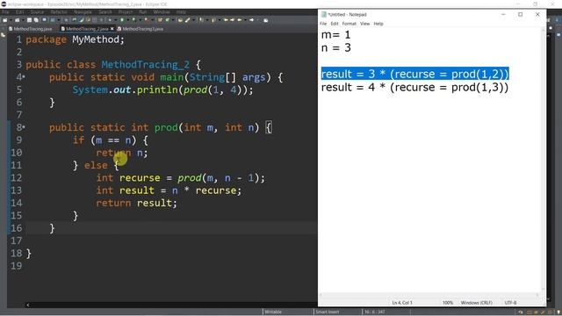Click 'int recurse = prod(m, n - 1);' line

pyautogui.click(x=181, y=177)
